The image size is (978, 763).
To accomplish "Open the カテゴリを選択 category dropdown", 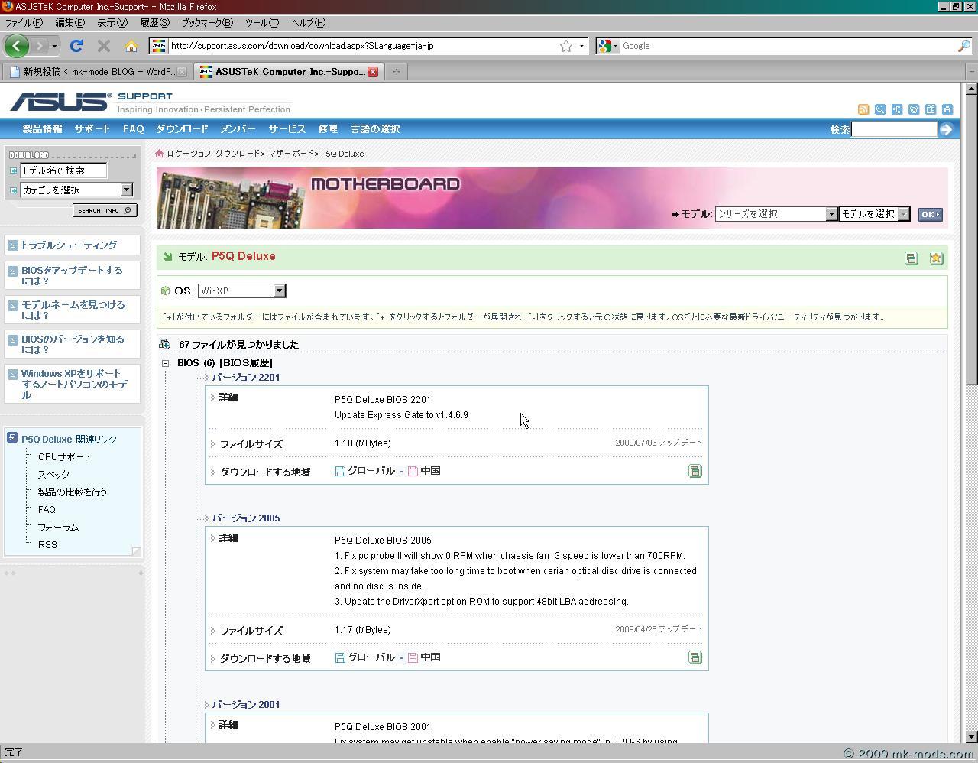I will (x=126, y=190).
